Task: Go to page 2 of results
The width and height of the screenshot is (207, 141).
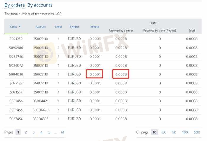Action: click(26, 132)
